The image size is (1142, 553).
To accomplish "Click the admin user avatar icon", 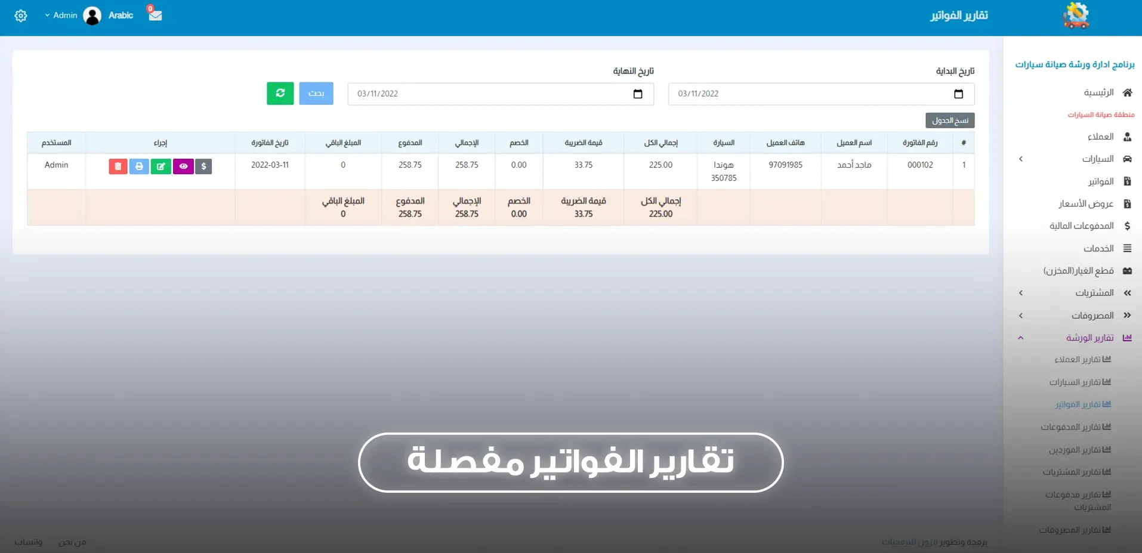I will [92, 16].
